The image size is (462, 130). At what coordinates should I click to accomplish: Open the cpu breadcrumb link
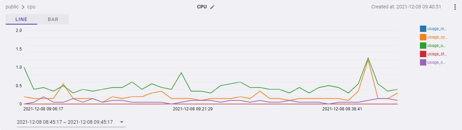[31, 7]
